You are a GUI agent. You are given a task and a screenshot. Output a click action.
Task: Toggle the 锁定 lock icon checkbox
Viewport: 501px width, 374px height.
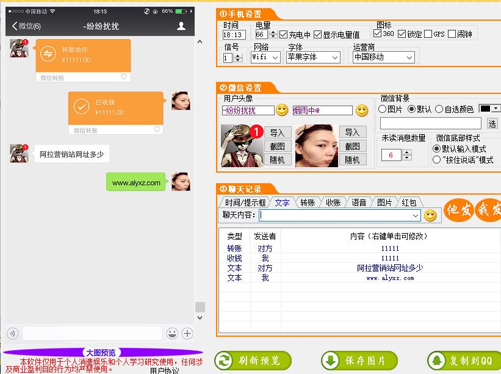point(402,34)
